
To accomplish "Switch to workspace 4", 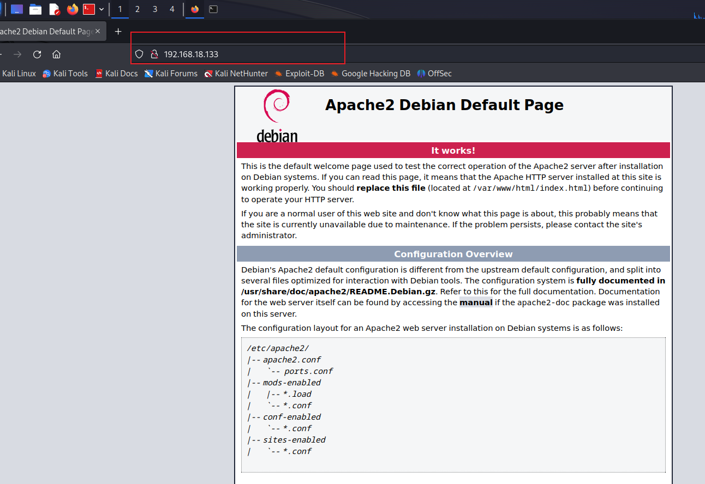I will pyautogui.click(x=172, y=9).
